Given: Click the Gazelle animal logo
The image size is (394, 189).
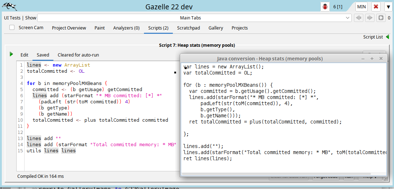Looking at the screenshot, I should [x=9, y=6].
